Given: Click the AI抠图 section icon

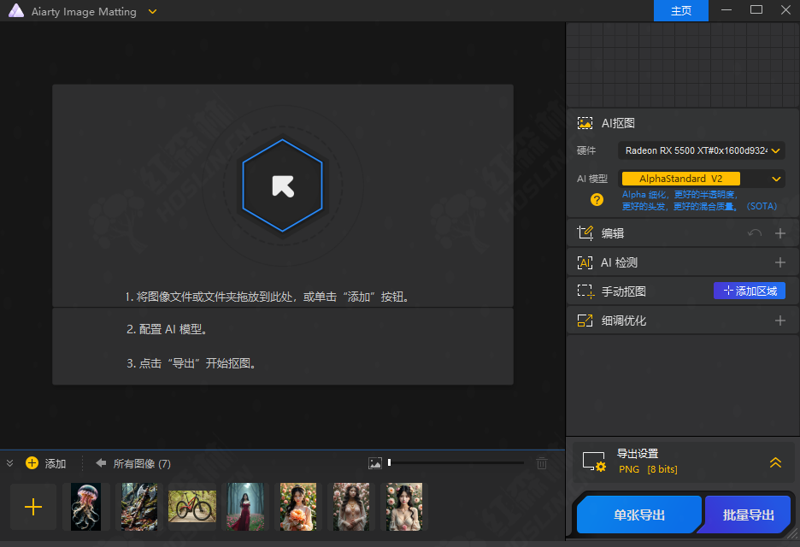Looking at the screenshot, I should pyautogui.click(x=585, y=123).
